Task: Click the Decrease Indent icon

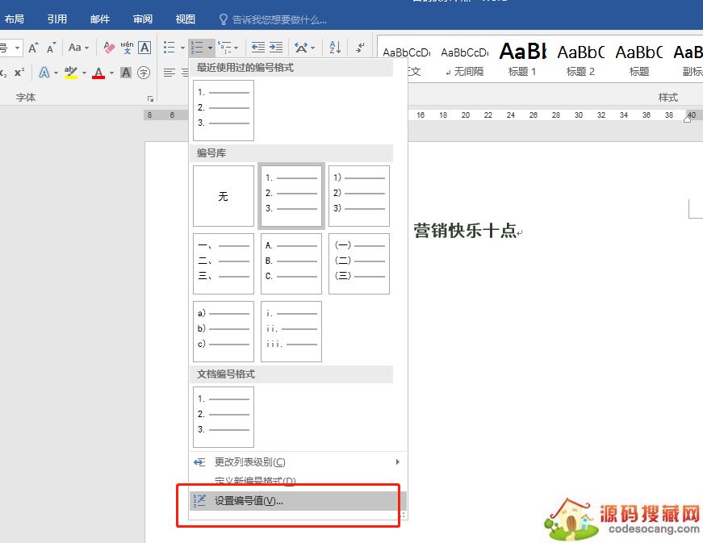Action: [258, 48]
